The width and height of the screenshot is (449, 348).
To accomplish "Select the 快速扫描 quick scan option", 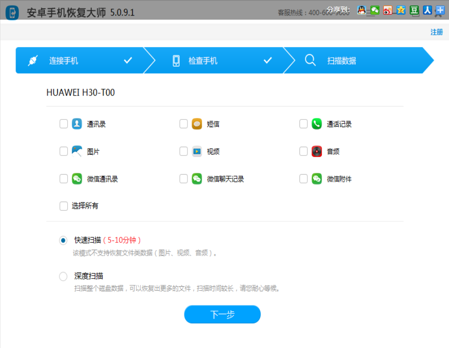I will [63, 240].
